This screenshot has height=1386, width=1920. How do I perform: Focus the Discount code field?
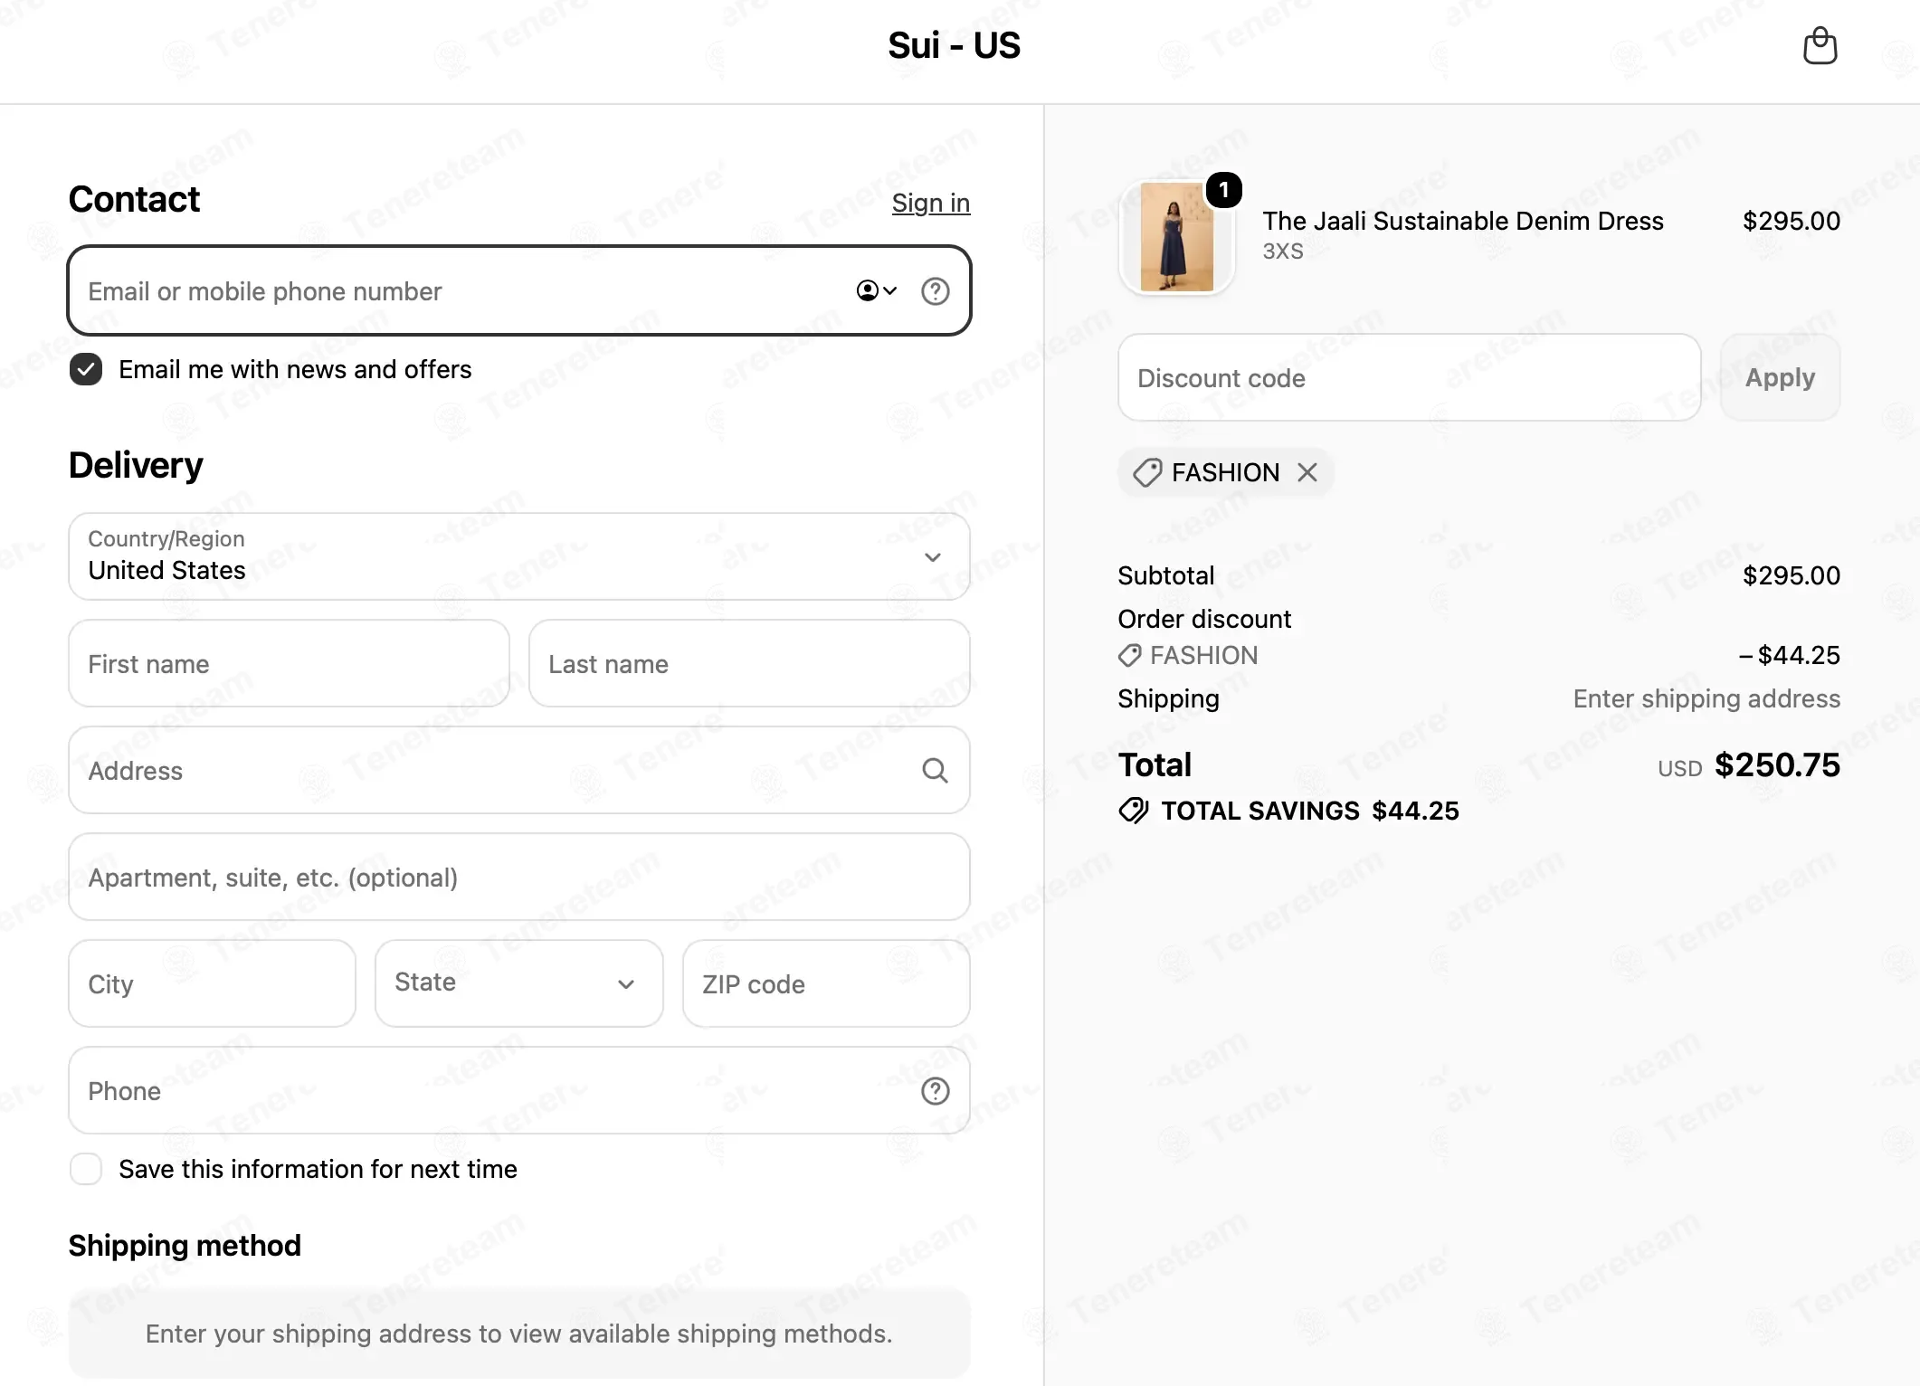pyautogui.click(x=1409, y=377)
